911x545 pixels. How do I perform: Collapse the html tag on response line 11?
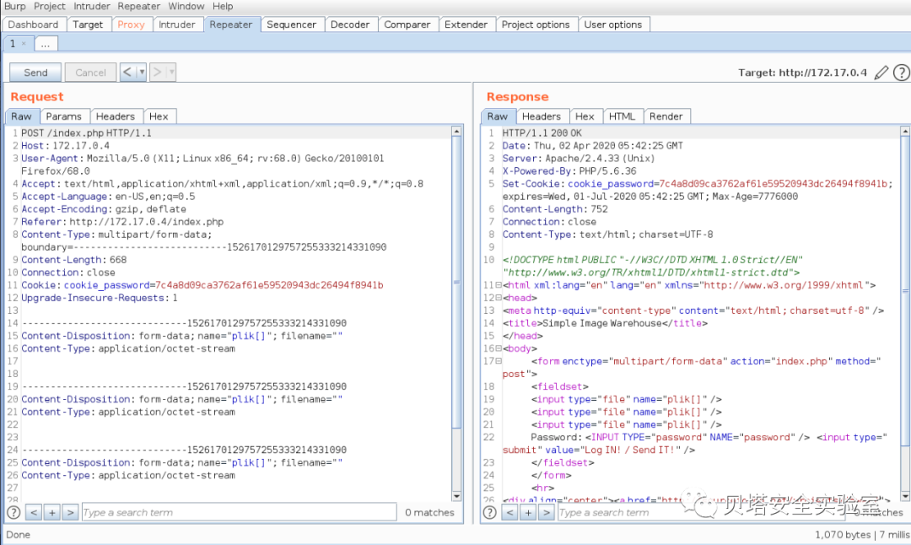point(499,285)
